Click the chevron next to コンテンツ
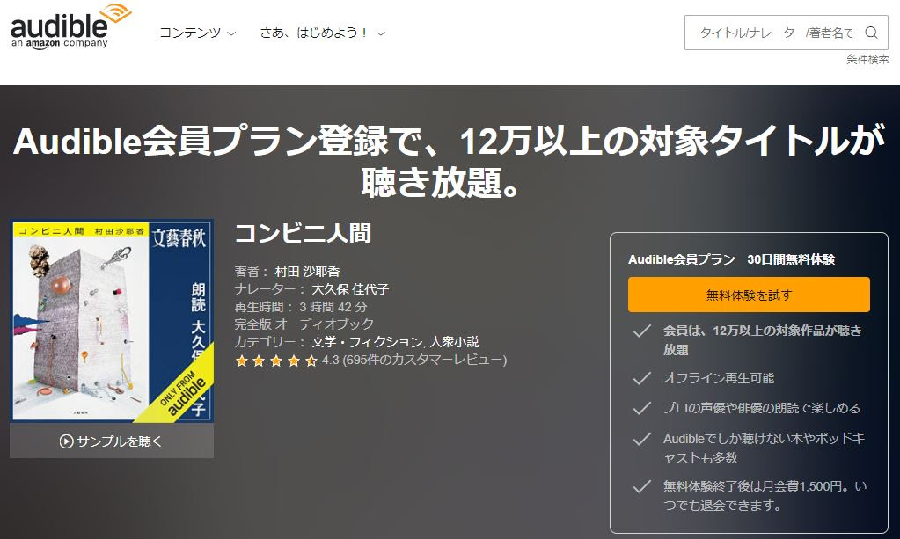This screenshot has height=539, width=900. (x=231, y=33)
